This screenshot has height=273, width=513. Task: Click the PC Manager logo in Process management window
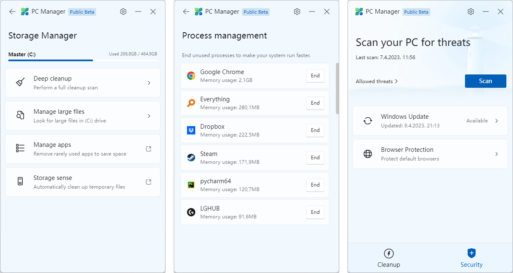199,12
